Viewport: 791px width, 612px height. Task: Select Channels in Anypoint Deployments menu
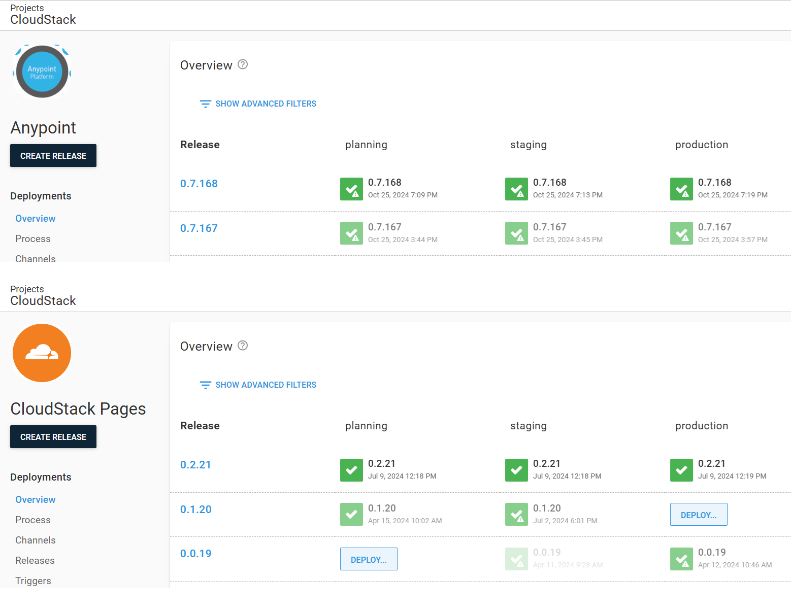[x=36, y=258]
